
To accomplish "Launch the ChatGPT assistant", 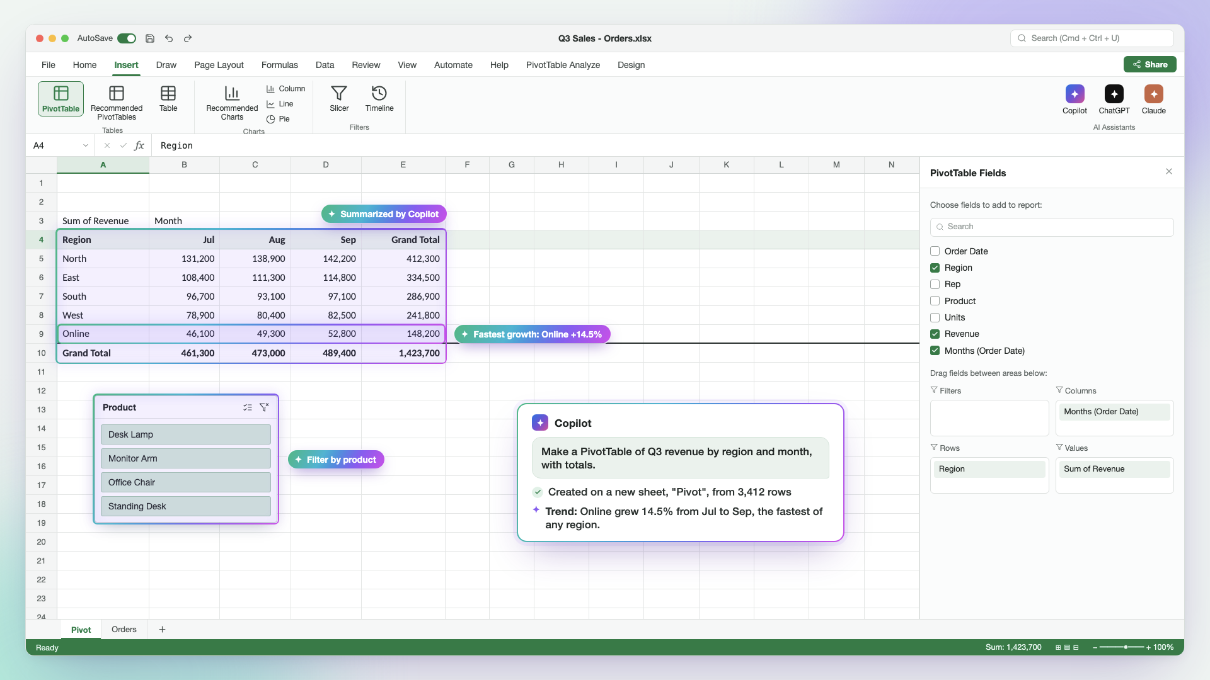I will 1114,99.
